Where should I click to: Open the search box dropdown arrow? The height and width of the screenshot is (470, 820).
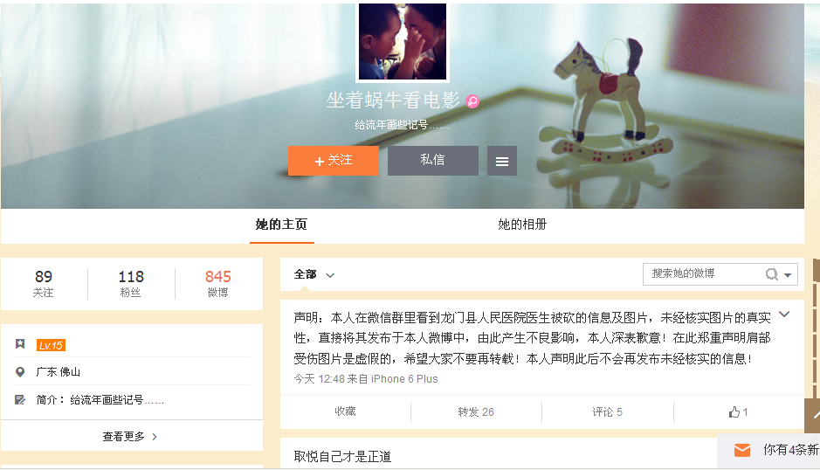pos(788,275)
